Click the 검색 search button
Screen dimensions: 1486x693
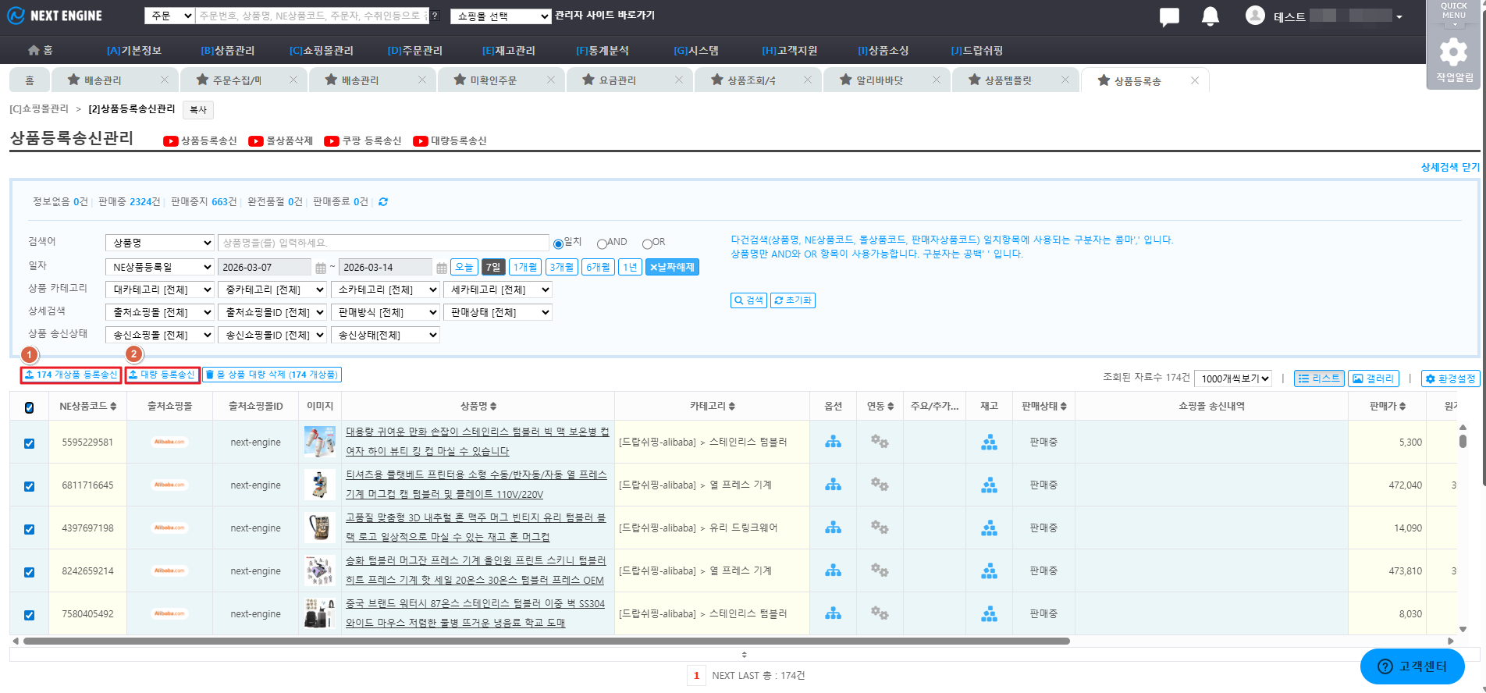coord(748,300)
